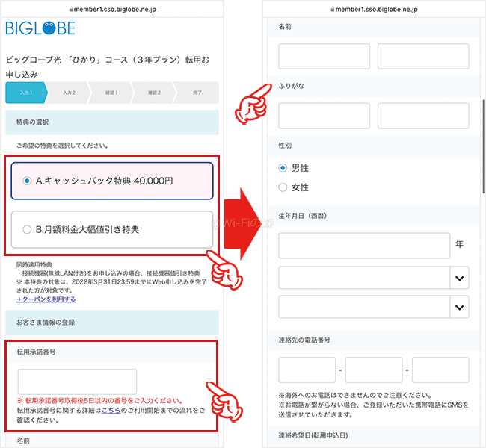Focus the first ふりがな input field
The width and height of the screenshot is (486, 448).
pyautogui.click(x=324, y=116)
